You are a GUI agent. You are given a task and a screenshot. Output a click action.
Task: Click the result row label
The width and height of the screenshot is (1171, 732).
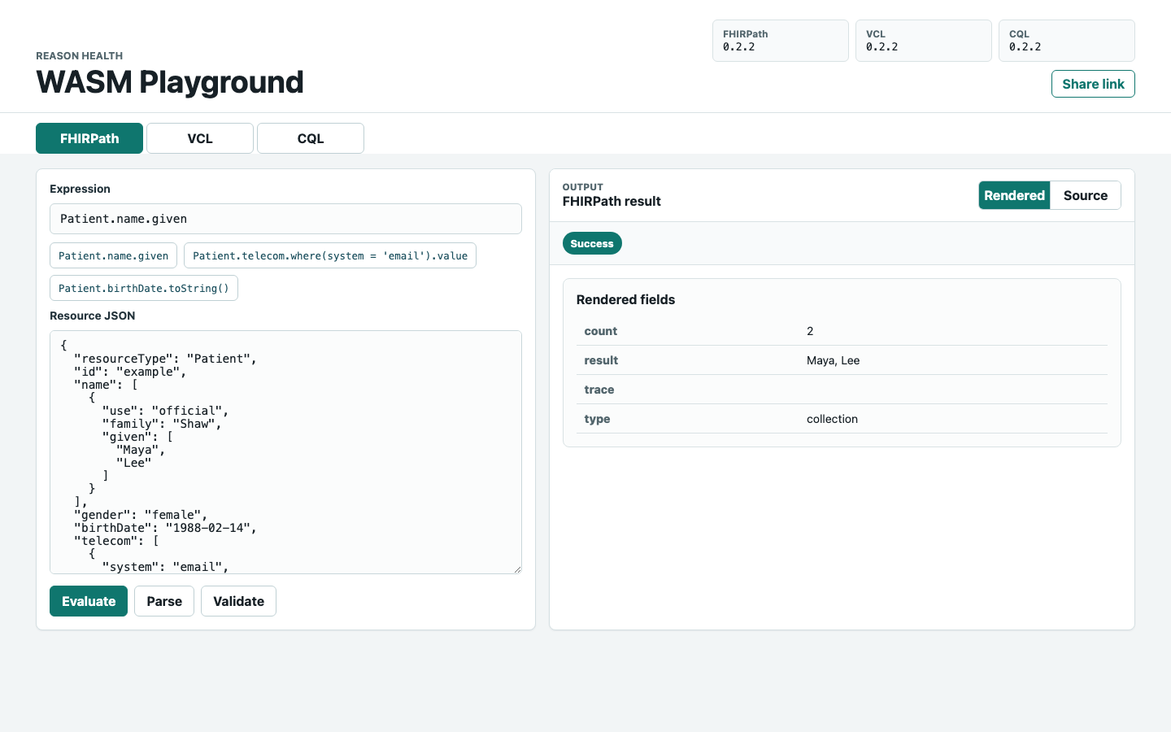click(601, 360)
